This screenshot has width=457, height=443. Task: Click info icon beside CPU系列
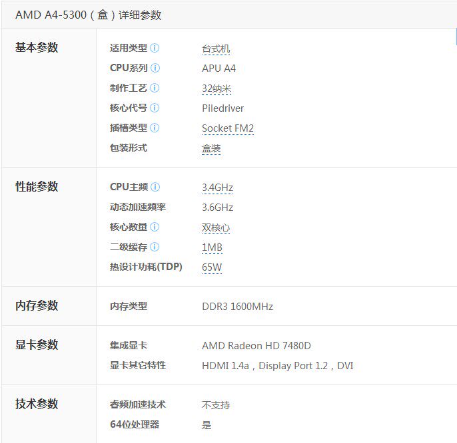155,68
